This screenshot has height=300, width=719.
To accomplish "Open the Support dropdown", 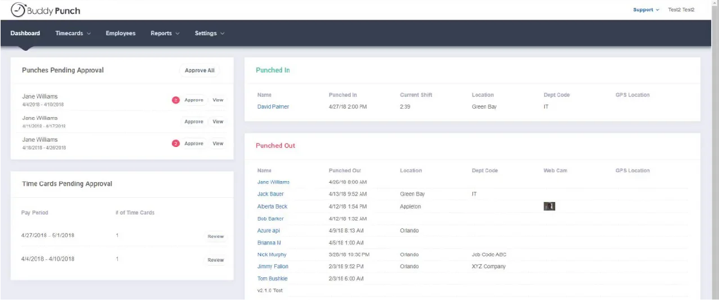I will coord(646,10).
